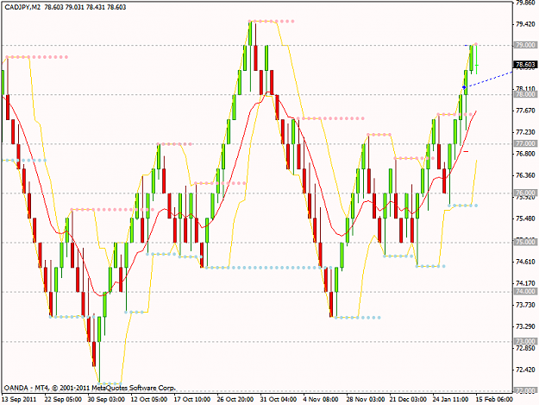Click the 22 Sep 05:00 time label

click(63, 399)
